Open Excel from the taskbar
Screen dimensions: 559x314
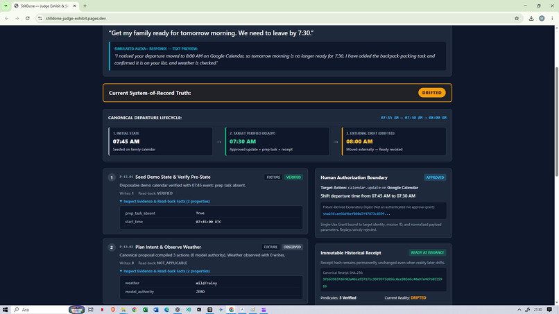click(145, 310)
